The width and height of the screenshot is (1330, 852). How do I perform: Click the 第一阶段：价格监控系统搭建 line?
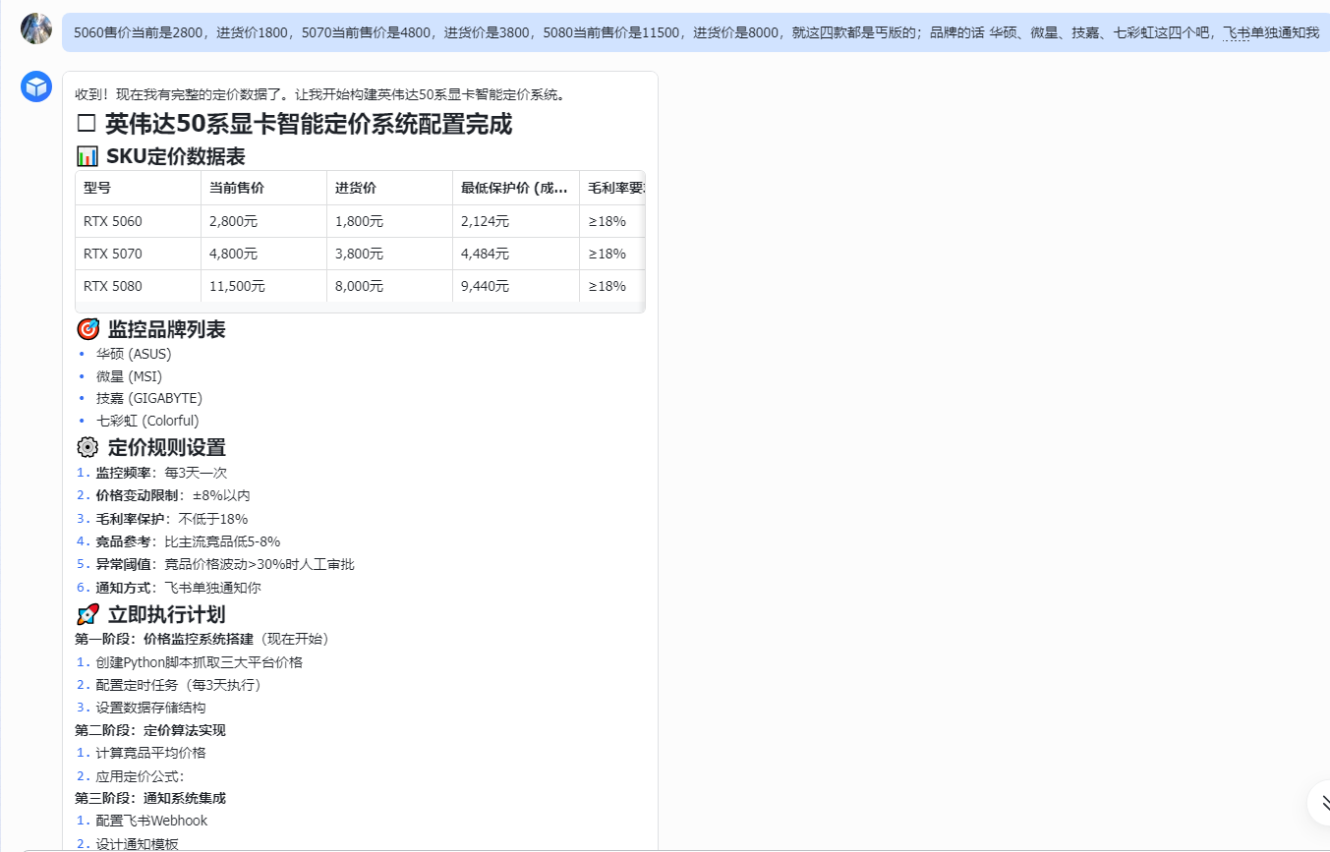pos(205,639)
